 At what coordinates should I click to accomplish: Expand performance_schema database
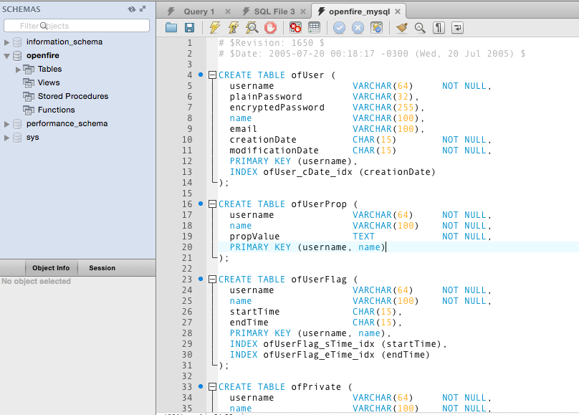coord(6,124)
